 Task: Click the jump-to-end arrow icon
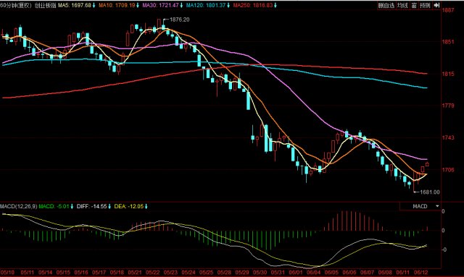(436, 5)
